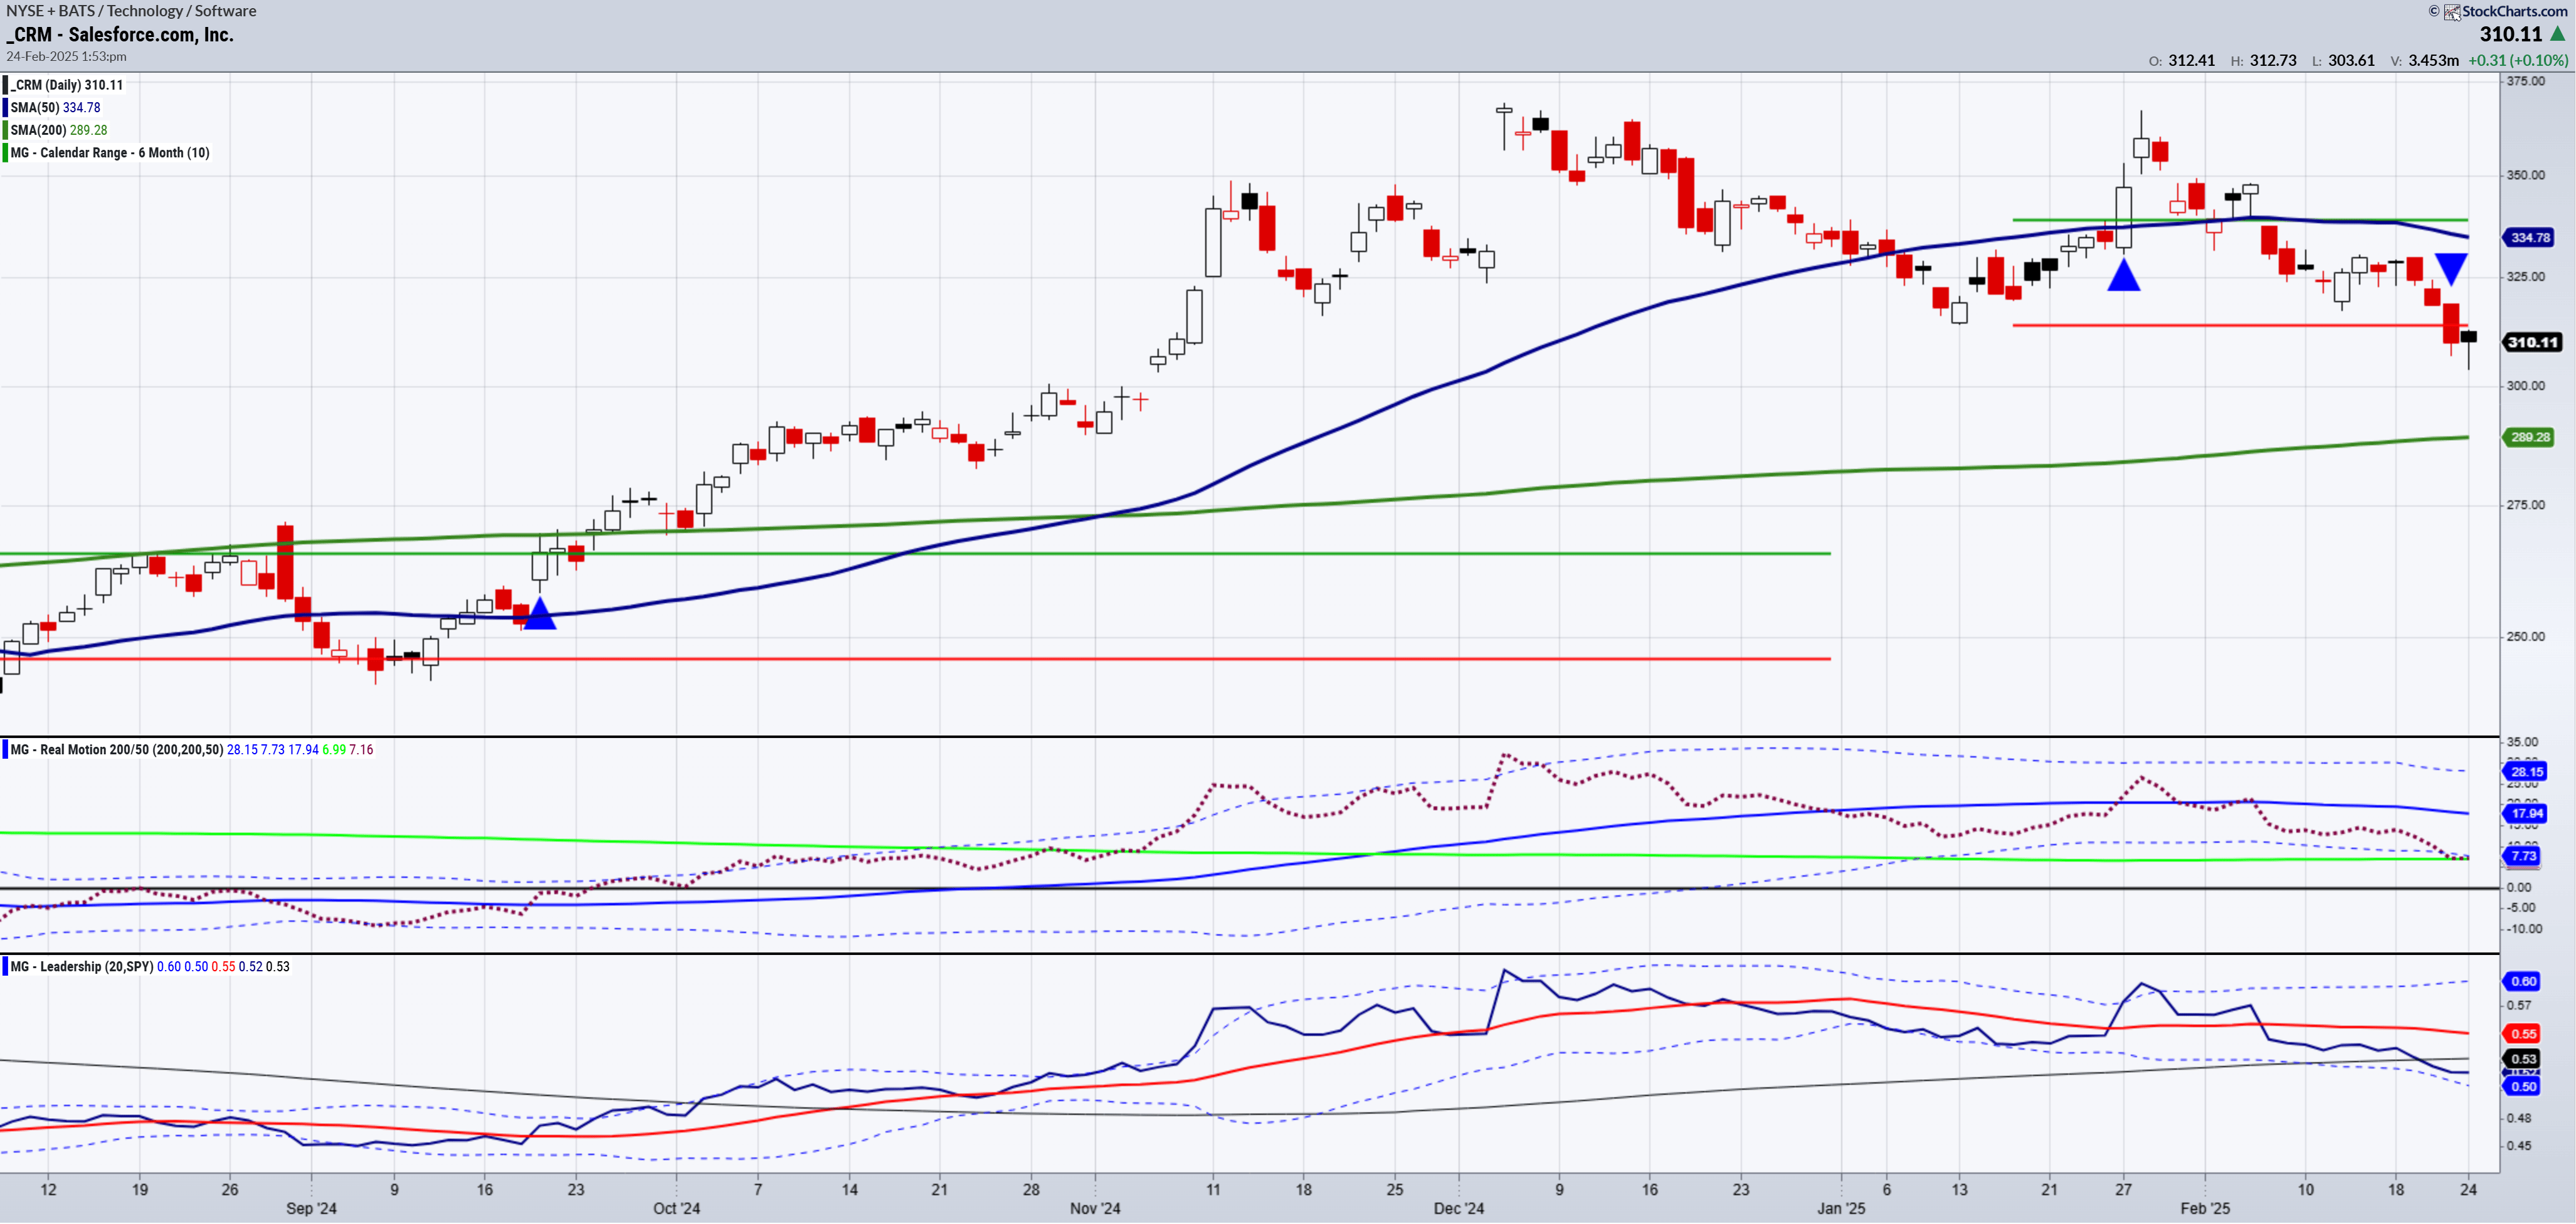
Task: Click the 250.00 price axis label
Action: tap(2525, 636)
